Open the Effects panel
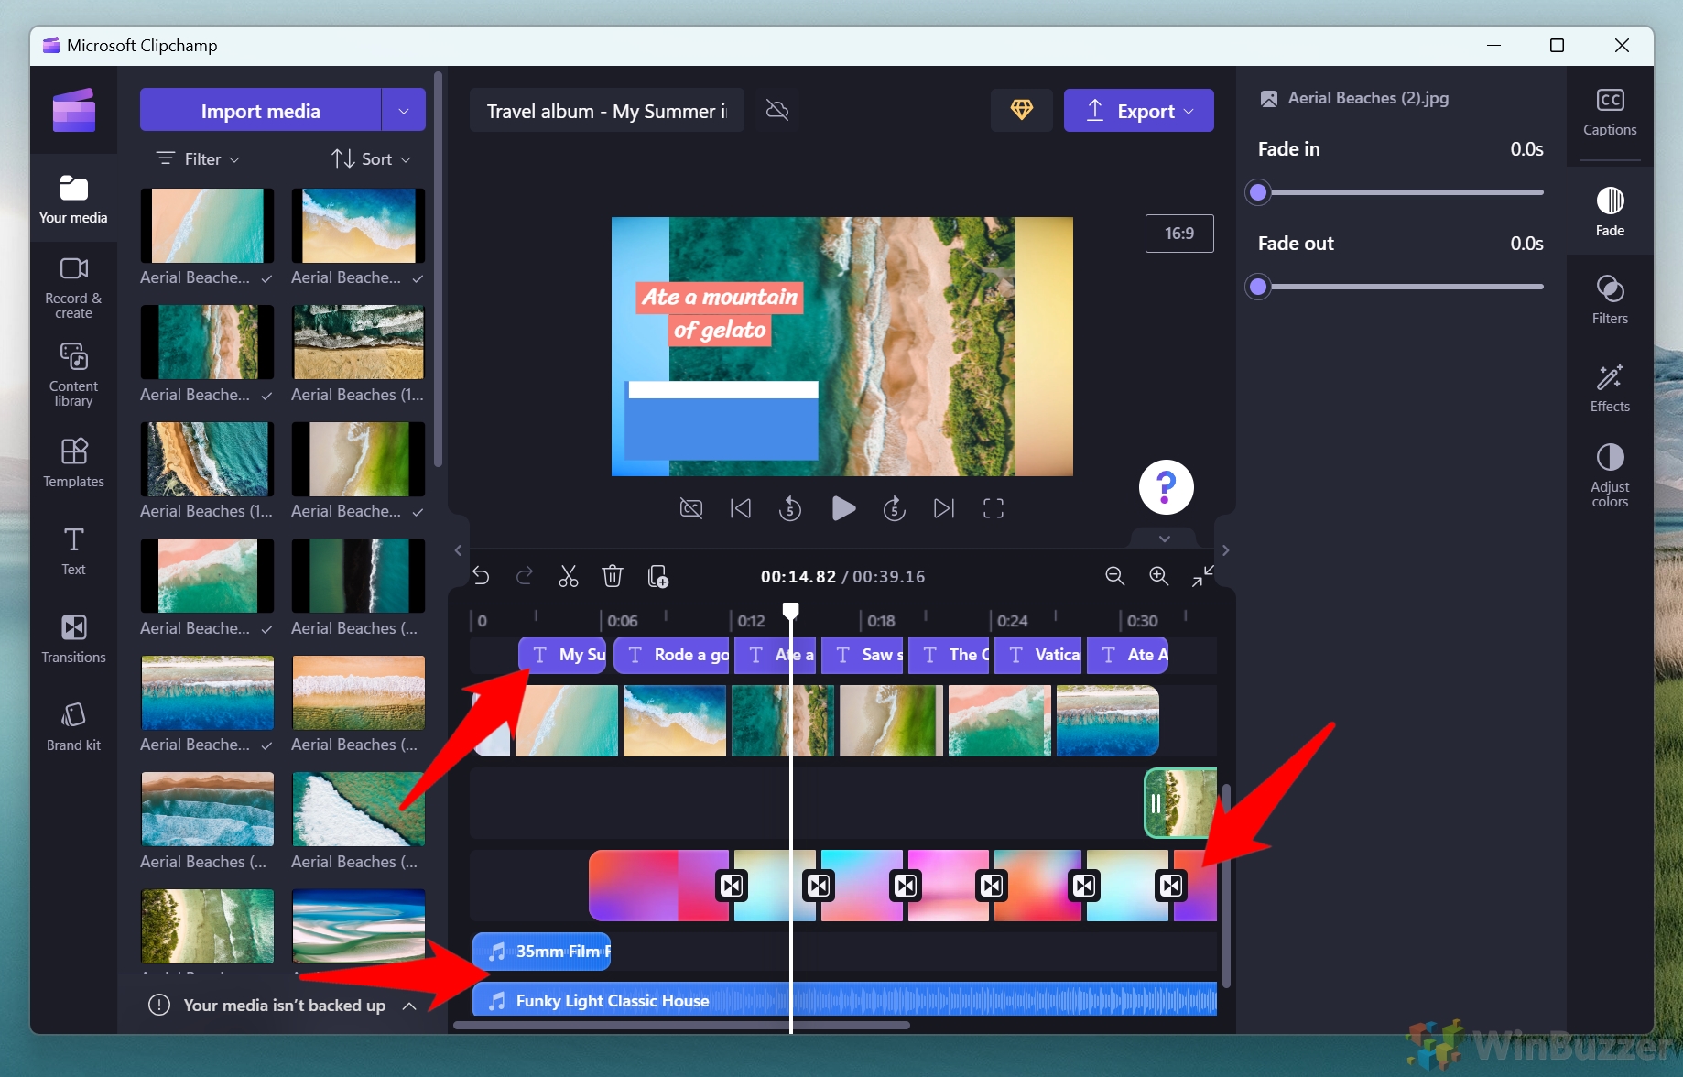The image size is (1683, 1077). [1610, 387]
